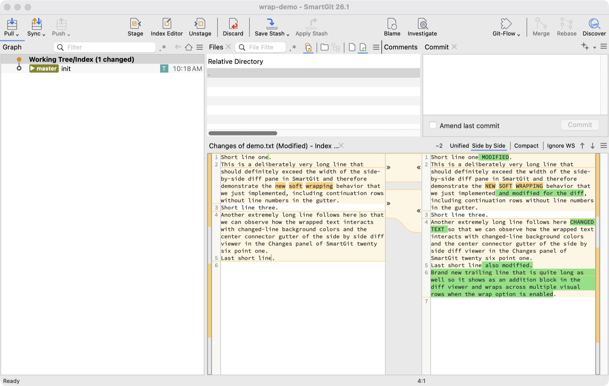Viewport: 609px width, 386px height.
Task: Toggle the Amend last commit checkbox
Action: coord(433,125)
